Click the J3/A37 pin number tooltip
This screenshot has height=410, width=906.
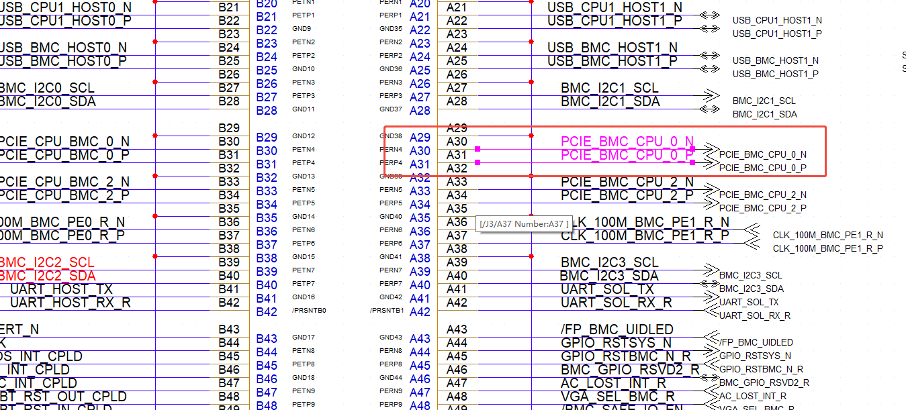point(524,223)
